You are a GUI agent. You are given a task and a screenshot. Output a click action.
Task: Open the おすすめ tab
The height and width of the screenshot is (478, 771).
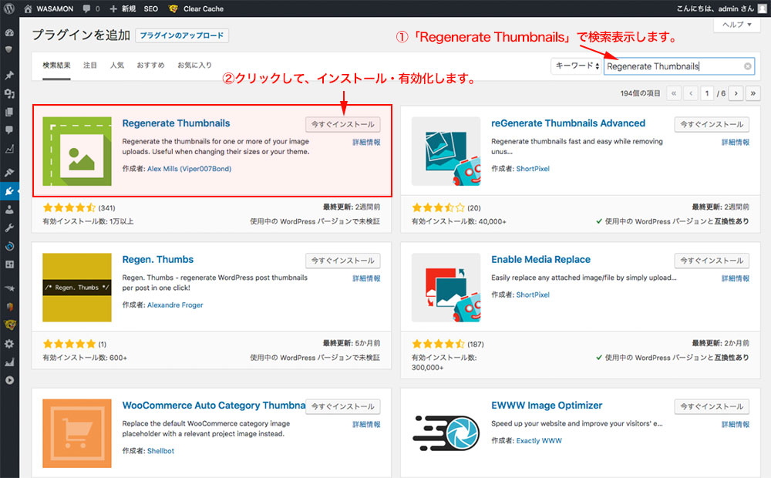150,65
